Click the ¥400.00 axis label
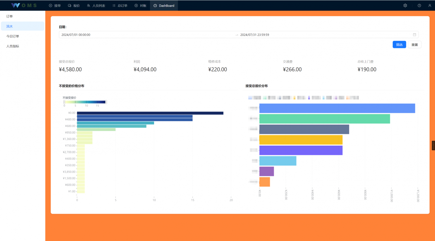The image size is (435, 241). 70,159
